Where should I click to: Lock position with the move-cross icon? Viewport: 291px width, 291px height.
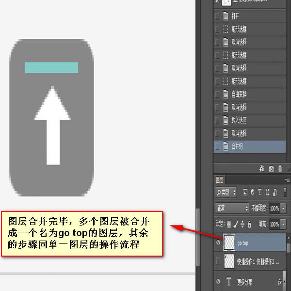tap(242, 225)
